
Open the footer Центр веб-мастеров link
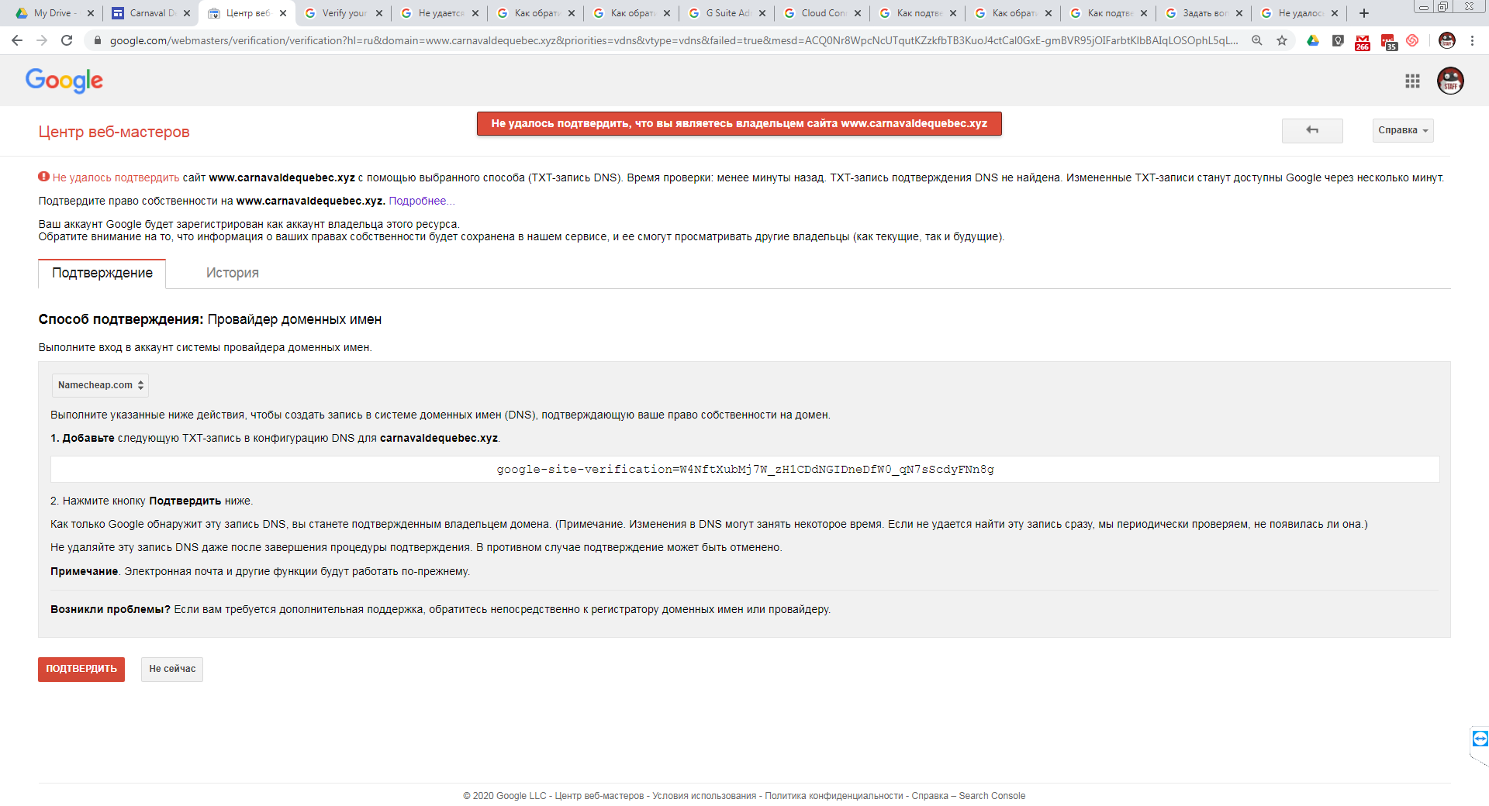[x=599, y=796]
